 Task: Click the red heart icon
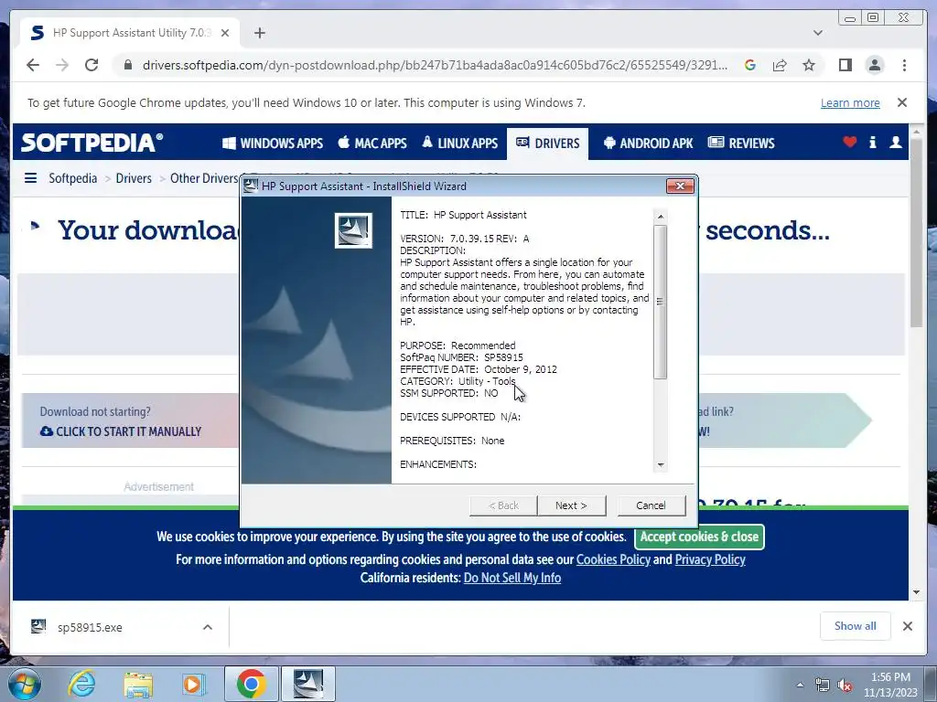[850, 142]
